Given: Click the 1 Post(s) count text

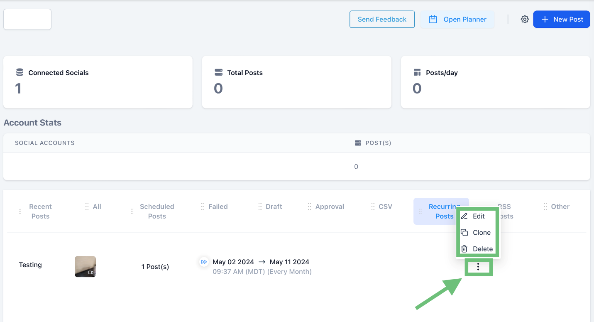Looking at the screenshot, I should [155, 267].
